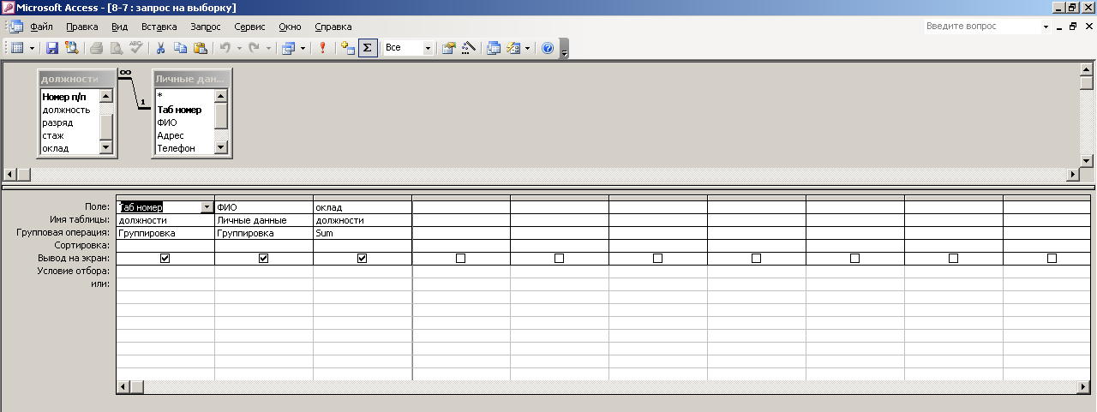Image resolution: width=1097 pixels, height=412 pixels.
Task: Click the Print toolbar icon
Action: (96, 48)
